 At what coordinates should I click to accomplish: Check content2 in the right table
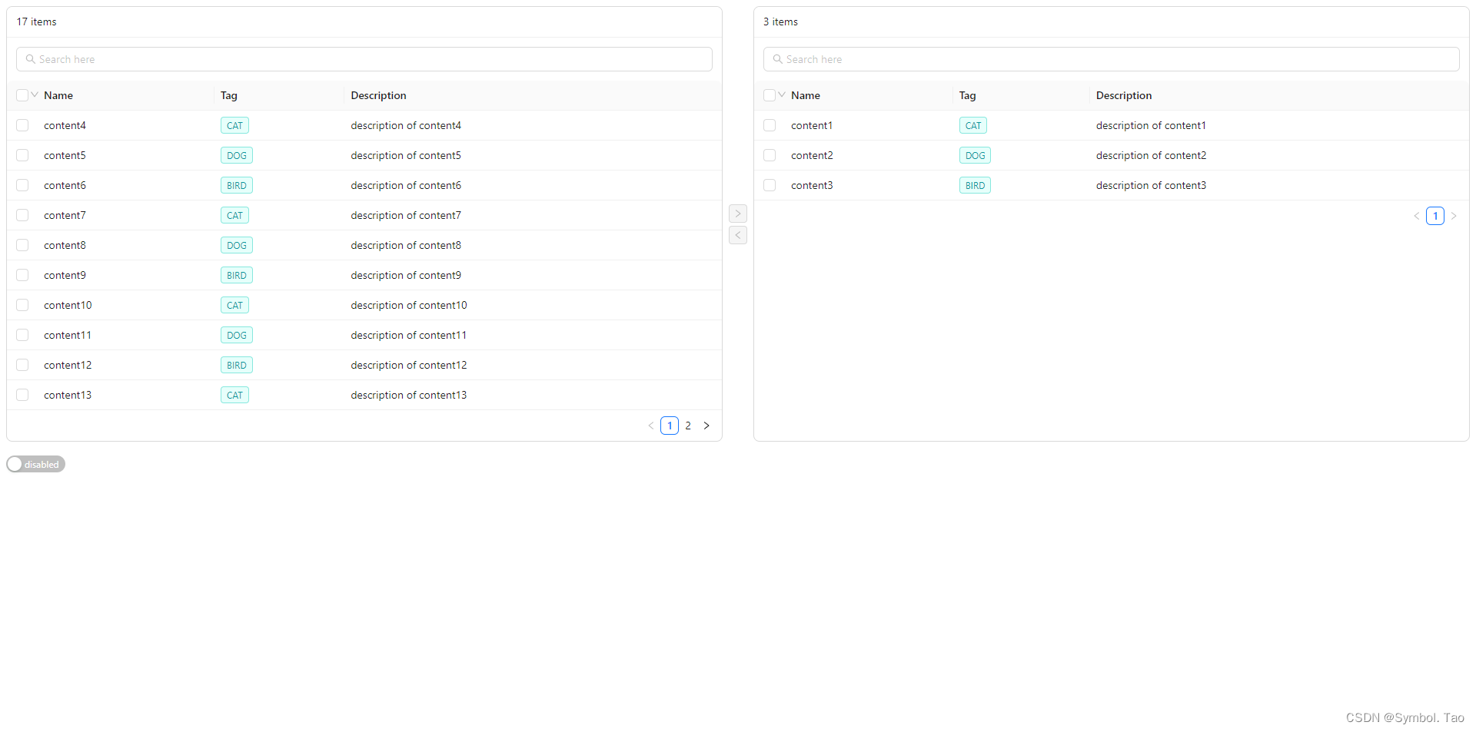tap(770, 155)
